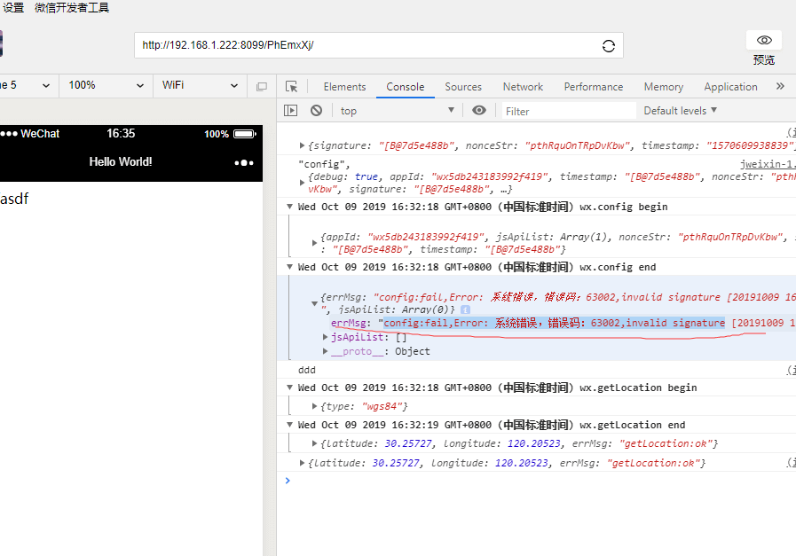Open the Default levels dropdown
This screenshot has width=796, height=556.
coord(680,111)
